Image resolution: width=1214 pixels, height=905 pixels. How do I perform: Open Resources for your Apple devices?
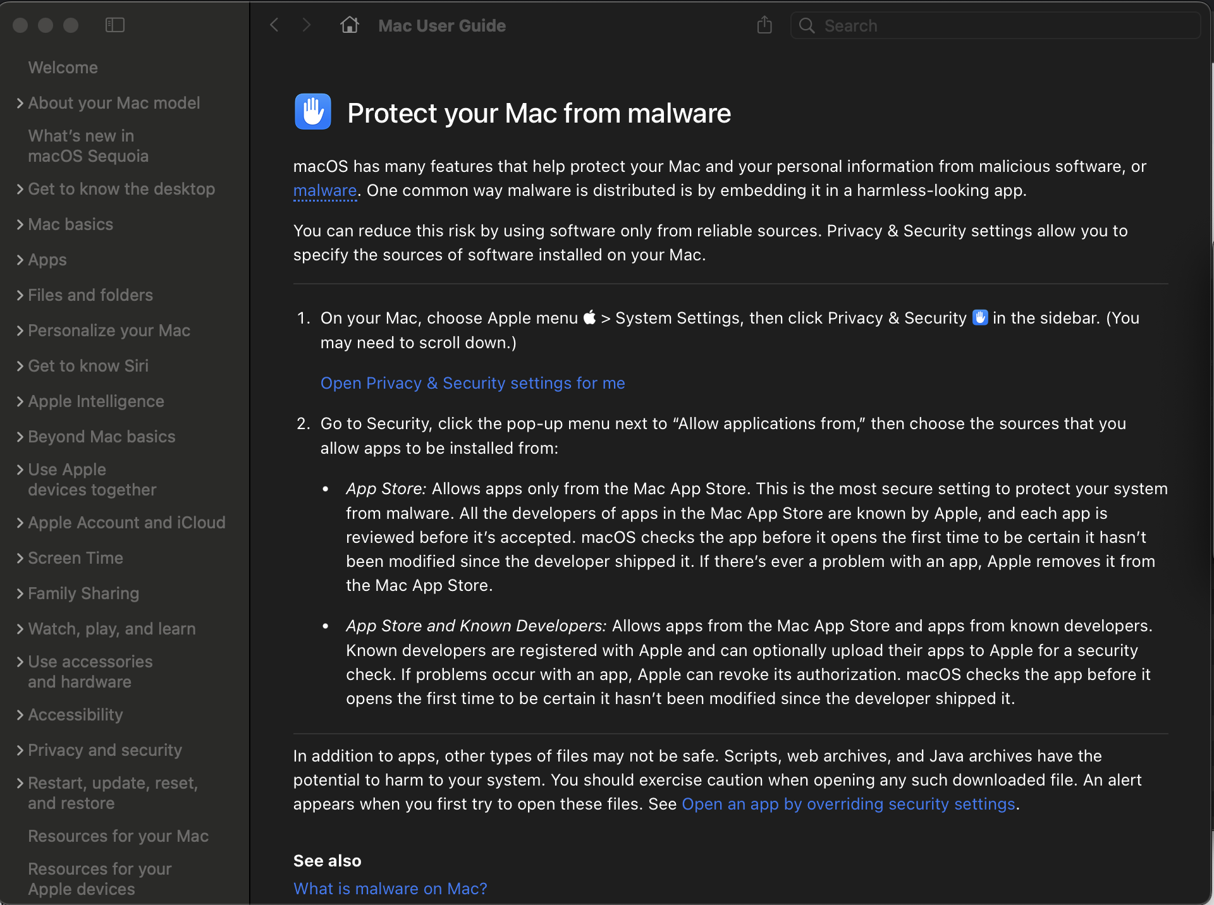click(99, 879)
